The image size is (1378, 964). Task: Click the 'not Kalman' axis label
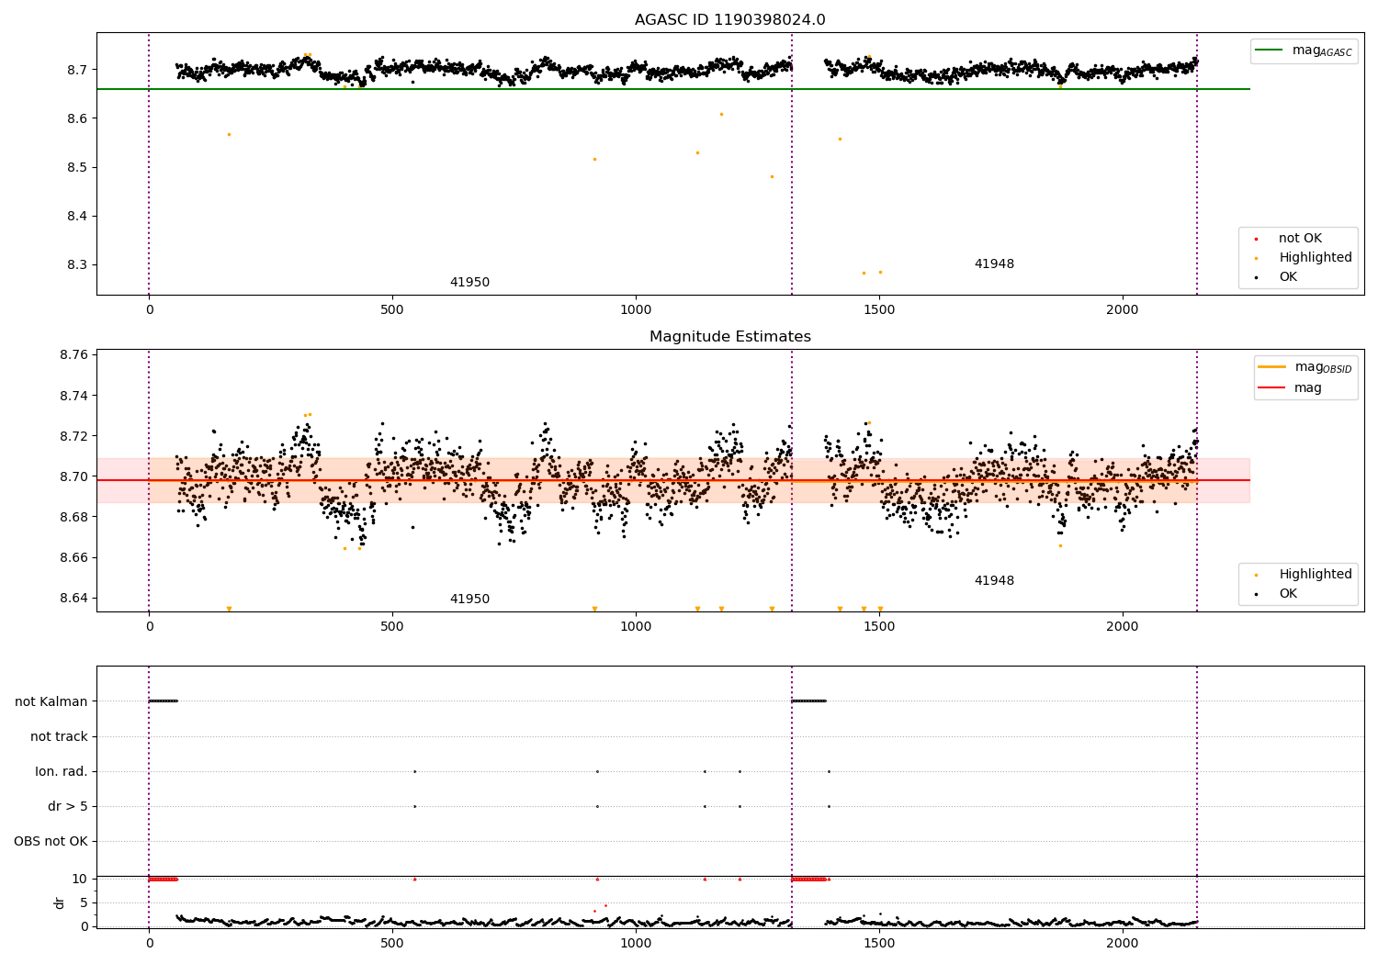coord(51,701)
